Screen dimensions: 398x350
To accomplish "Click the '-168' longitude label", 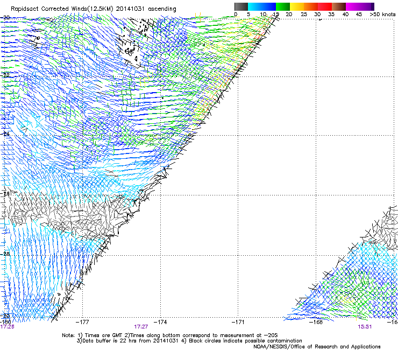I will [x=316, y=322].
